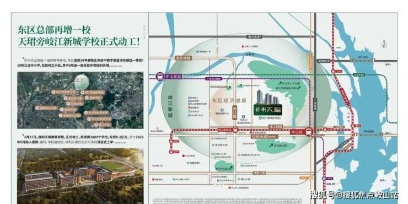Click the compass north arrow icon
Screen dimensions: 408x204
pos(384,44)
